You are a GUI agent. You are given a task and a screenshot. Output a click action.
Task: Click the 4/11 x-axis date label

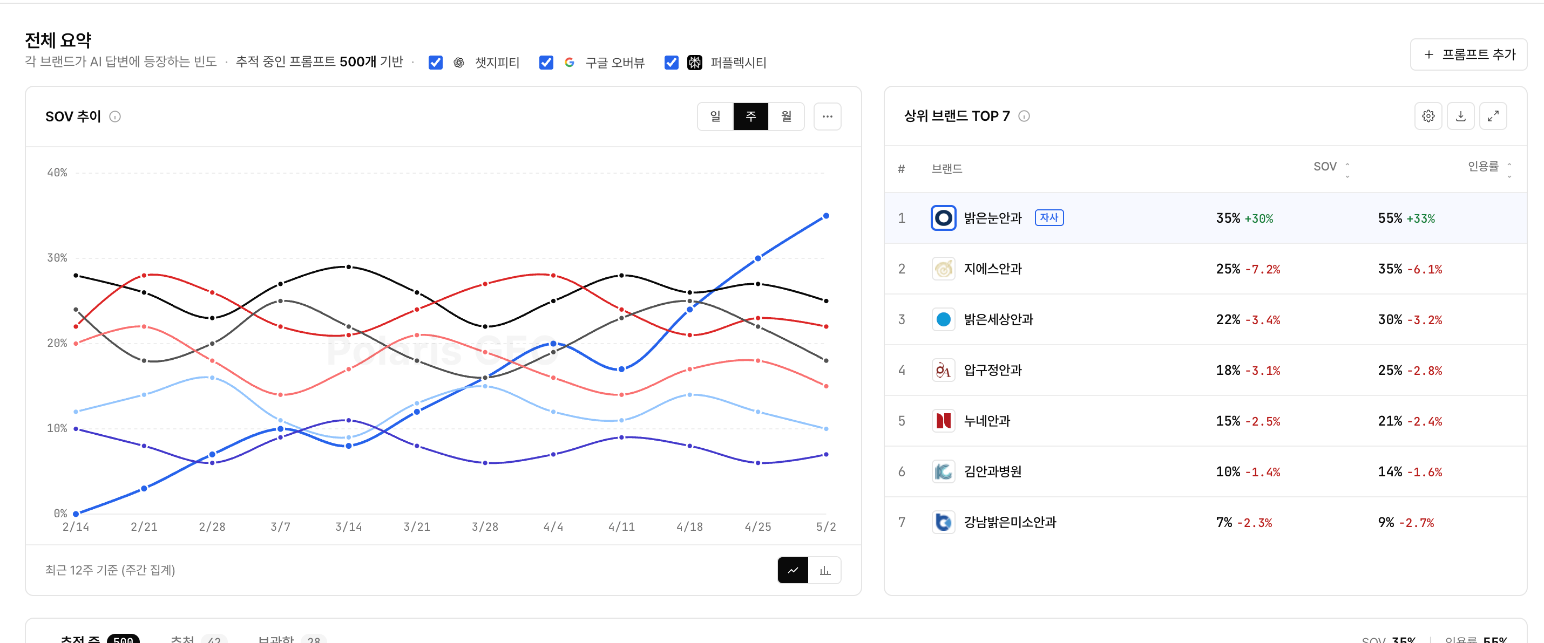click(x=621, y=527)
